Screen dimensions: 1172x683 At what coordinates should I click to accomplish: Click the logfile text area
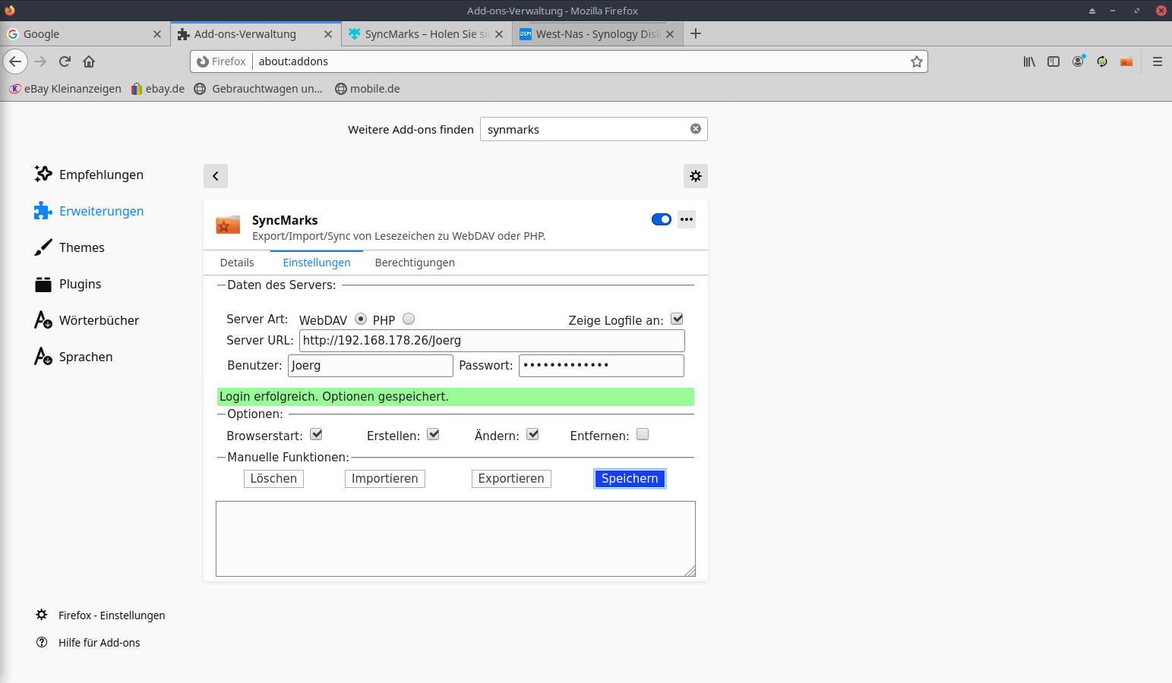[x=456, y=539]
